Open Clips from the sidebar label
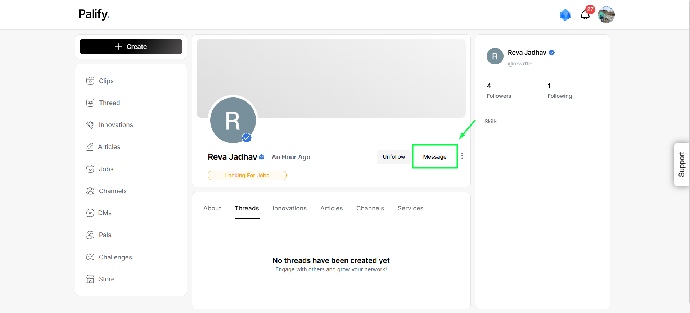The width and height of the screenshot is (690, 313). coord(106,81)
